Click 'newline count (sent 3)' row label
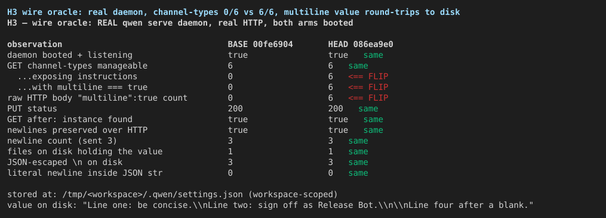Viewport: 606px width, 218px height. (62, 141)
